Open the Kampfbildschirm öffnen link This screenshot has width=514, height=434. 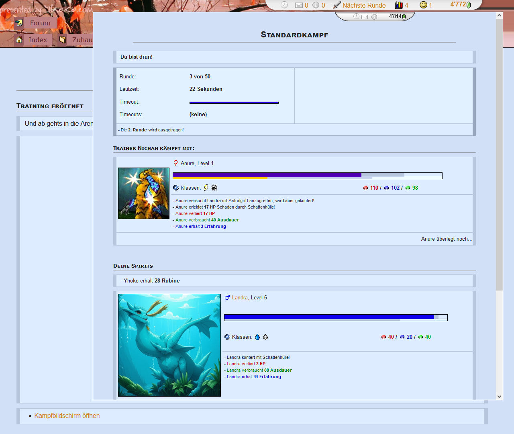67,416
